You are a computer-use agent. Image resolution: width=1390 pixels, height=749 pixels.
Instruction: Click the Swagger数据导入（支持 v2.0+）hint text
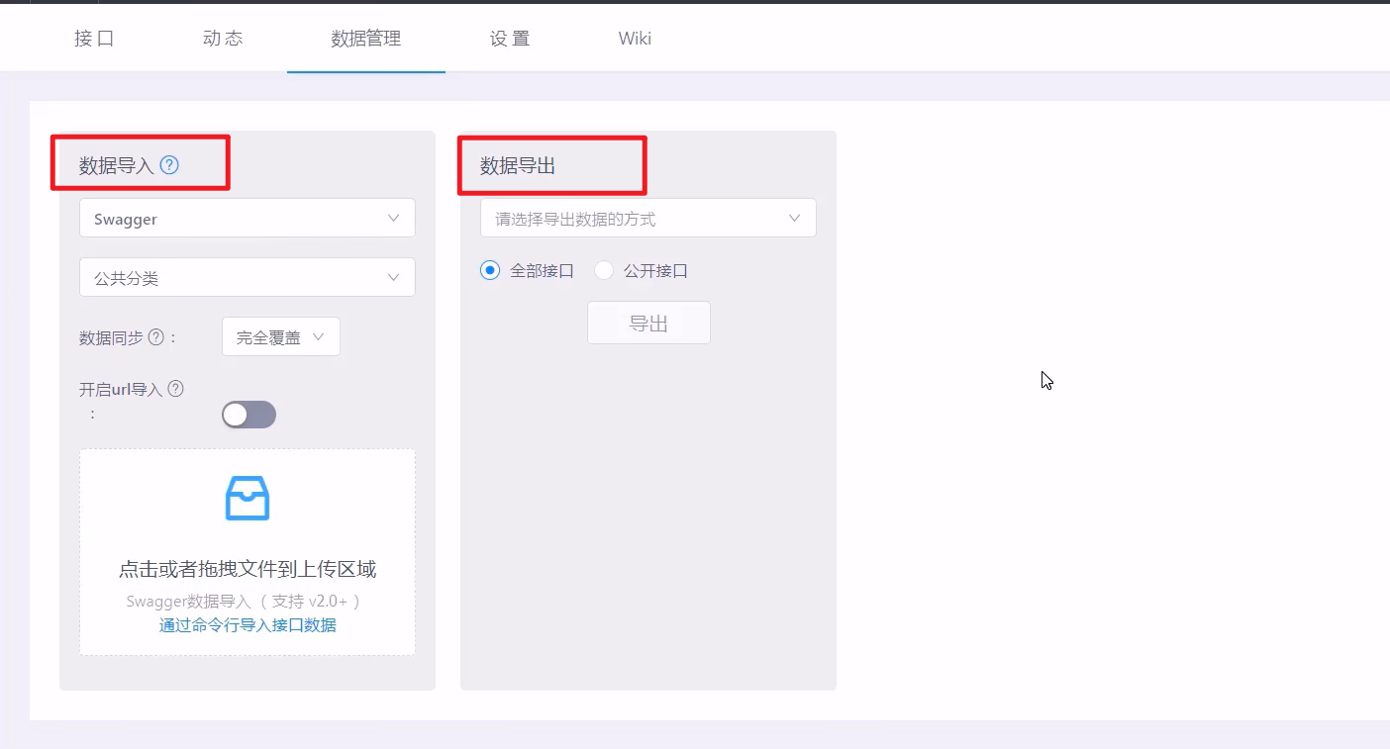click(x=244, y=602)
